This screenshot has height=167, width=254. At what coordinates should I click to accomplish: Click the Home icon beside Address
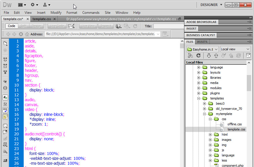27,34
